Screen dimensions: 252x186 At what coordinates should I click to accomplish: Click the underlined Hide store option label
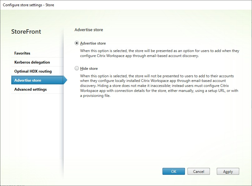pos(88,68)
